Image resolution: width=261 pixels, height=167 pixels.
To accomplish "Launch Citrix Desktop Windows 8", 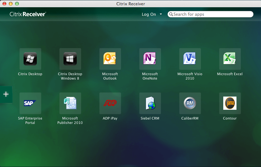I will pyautogui.click(x=70, y=59).
